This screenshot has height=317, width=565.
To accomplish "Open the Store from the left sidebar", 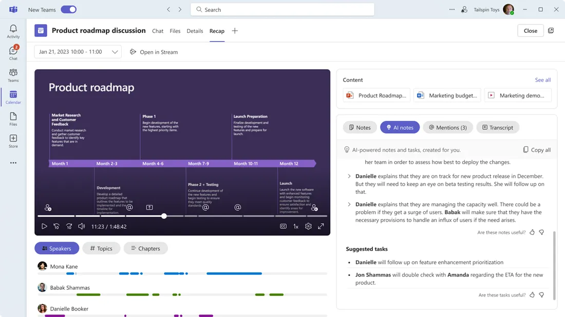I will click(x=13, y=140).
